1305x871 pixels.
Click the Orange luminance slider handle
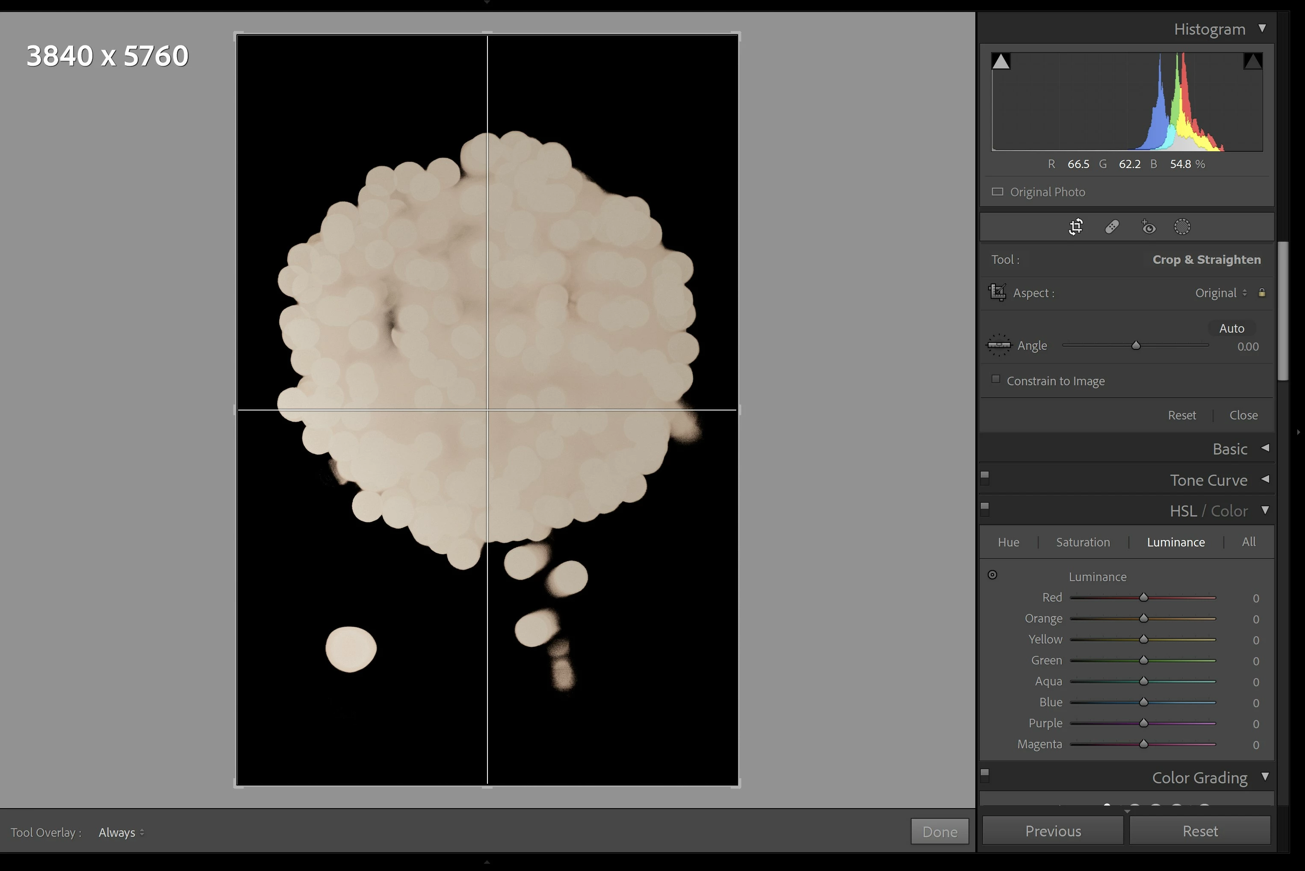coord(1143,618)
